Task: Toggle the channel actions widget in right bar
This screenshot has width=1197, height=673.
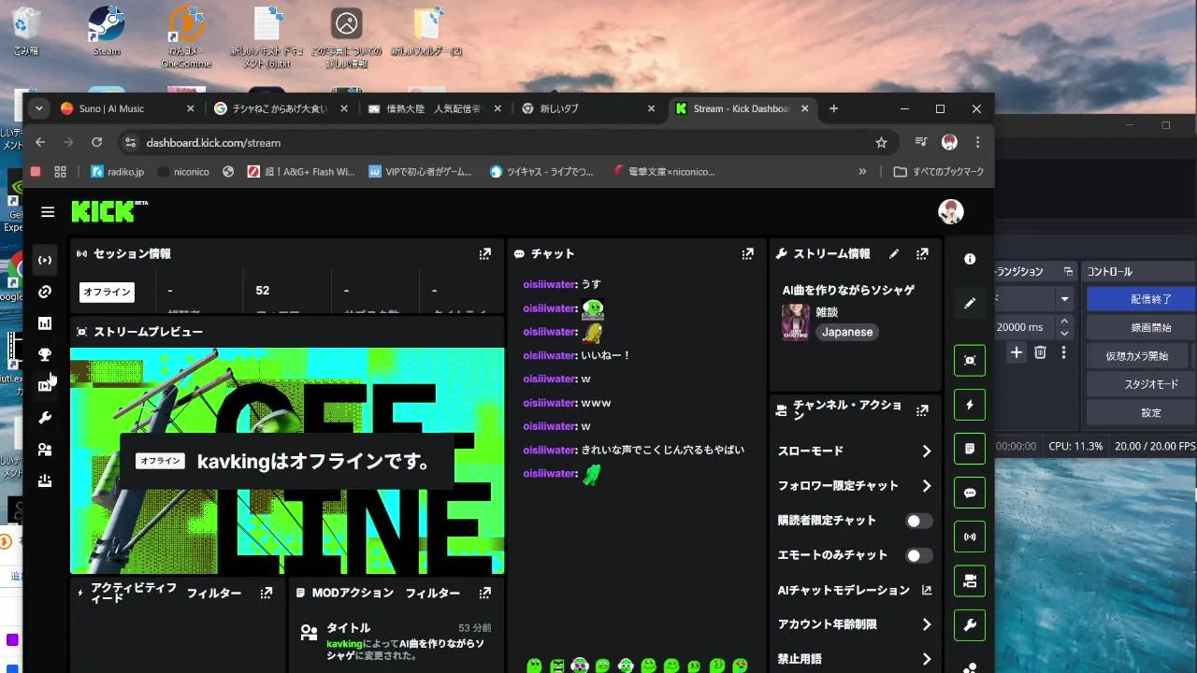Action: pyautogui.click(x=970, y=581)
